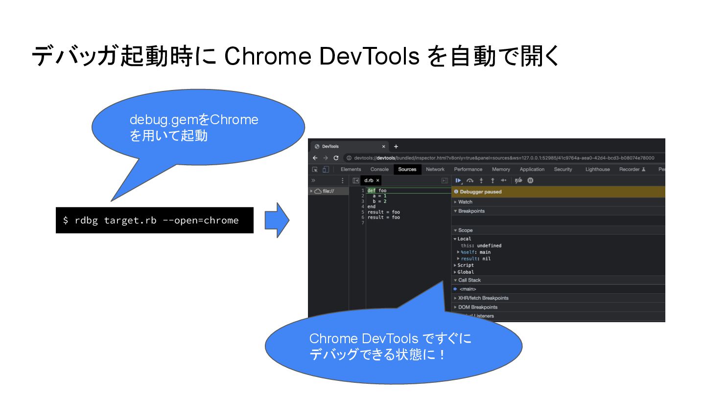Click 'def foo' code line
This screenshot has height=396, width=705.
tap(377, 190)
